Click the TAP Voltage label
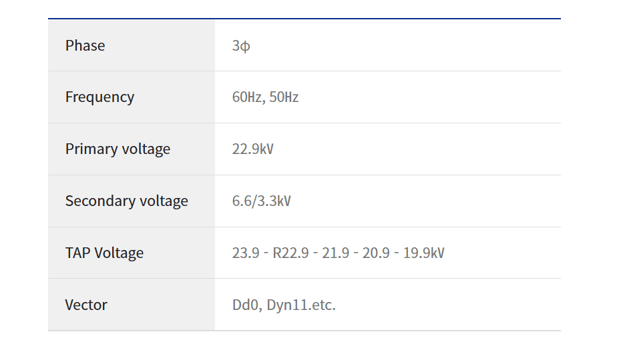 click(104, 253)
